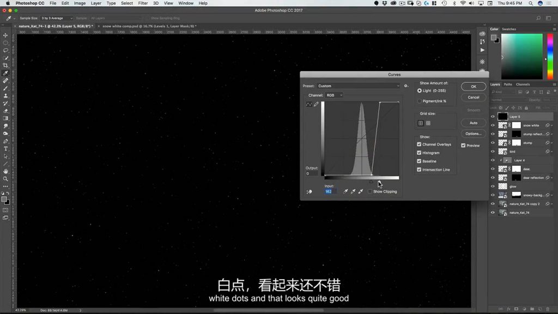Expand smart filters on nature_Kat_74 copy 2 layer

pos(552,204)
